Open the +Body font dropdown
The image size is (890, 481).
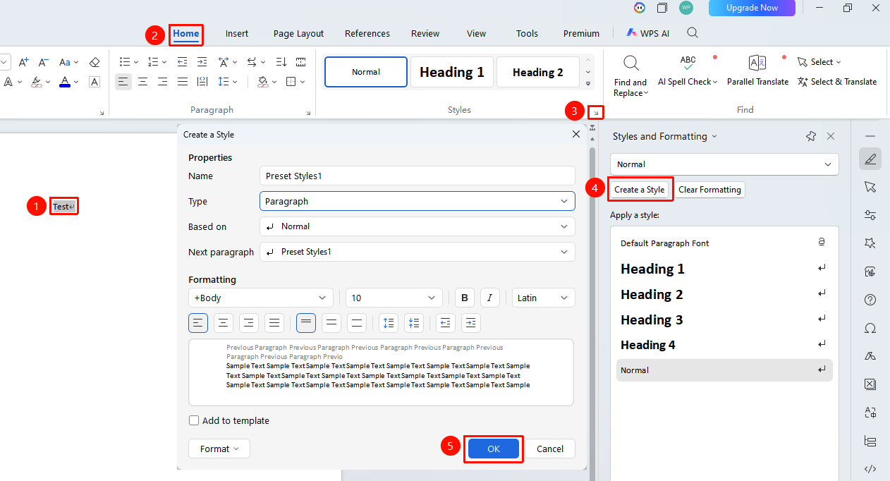[x=261, y=298]
